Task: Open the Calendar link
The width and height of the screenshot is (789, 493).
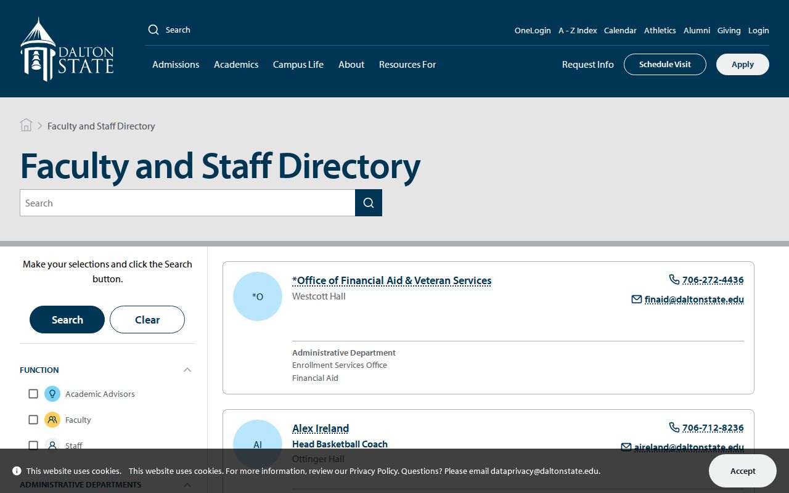Action: click(x=620, y=30)
